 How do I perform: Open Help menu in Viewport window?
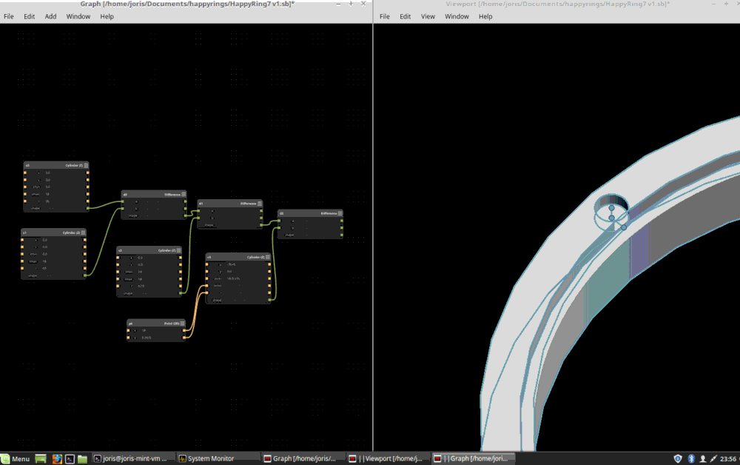[x=485, y=16]
